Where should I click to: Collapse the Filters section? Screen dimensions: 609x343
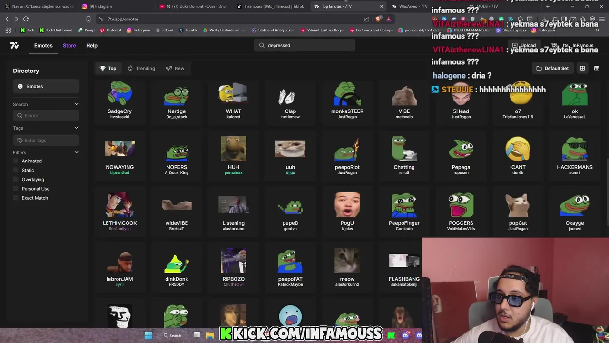point(76,152)
